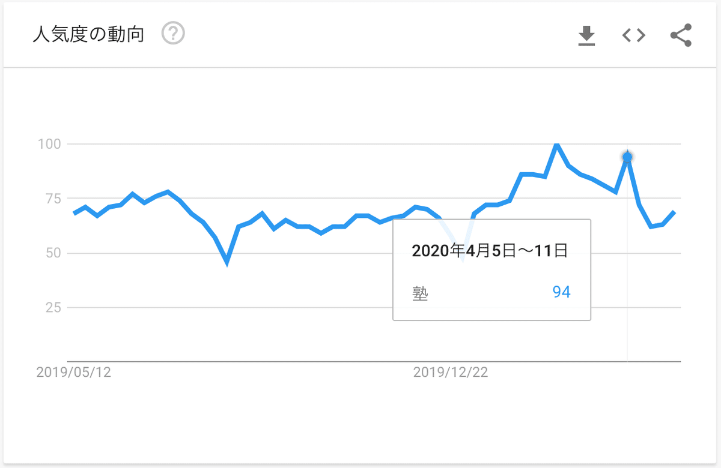Click the rightmost end of the trend line
Screen dimensions: 721x468
coord(674,213)
